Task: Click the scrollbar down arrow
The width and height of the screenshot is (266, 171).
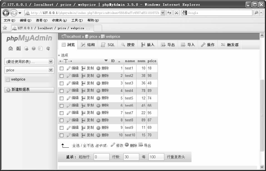Action: (x=262, y=167)
